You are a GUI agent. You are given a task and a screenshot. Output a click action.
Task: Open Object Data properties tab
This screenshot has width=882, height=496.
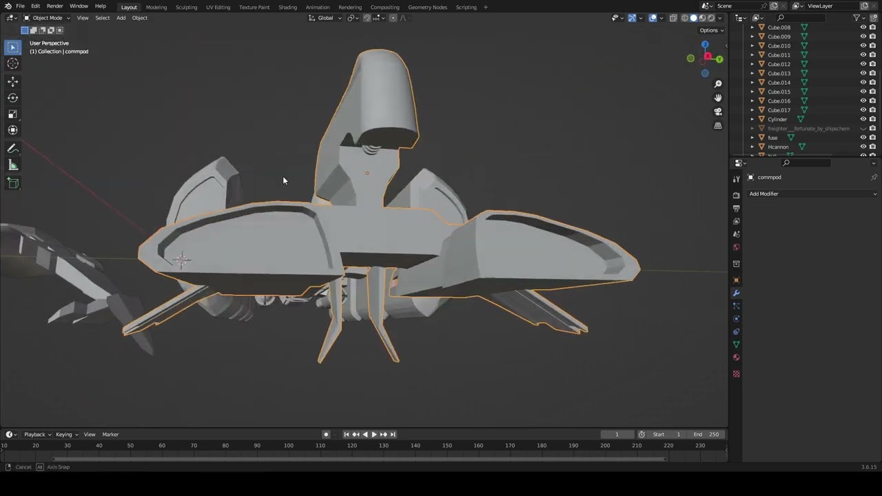736,344
